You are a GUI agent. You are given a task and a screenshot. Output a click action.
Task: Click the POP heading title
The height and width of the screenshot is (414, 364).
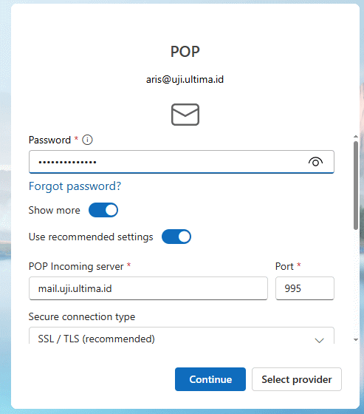tap(185, 52)
